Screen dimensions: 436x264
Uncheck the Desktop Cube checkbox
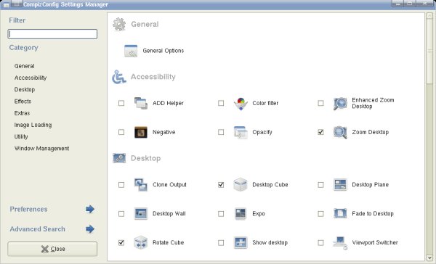tap(221, 185)
